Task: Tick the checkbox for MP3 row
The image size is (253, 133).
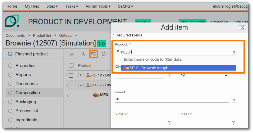Action: tap(71, 95)
